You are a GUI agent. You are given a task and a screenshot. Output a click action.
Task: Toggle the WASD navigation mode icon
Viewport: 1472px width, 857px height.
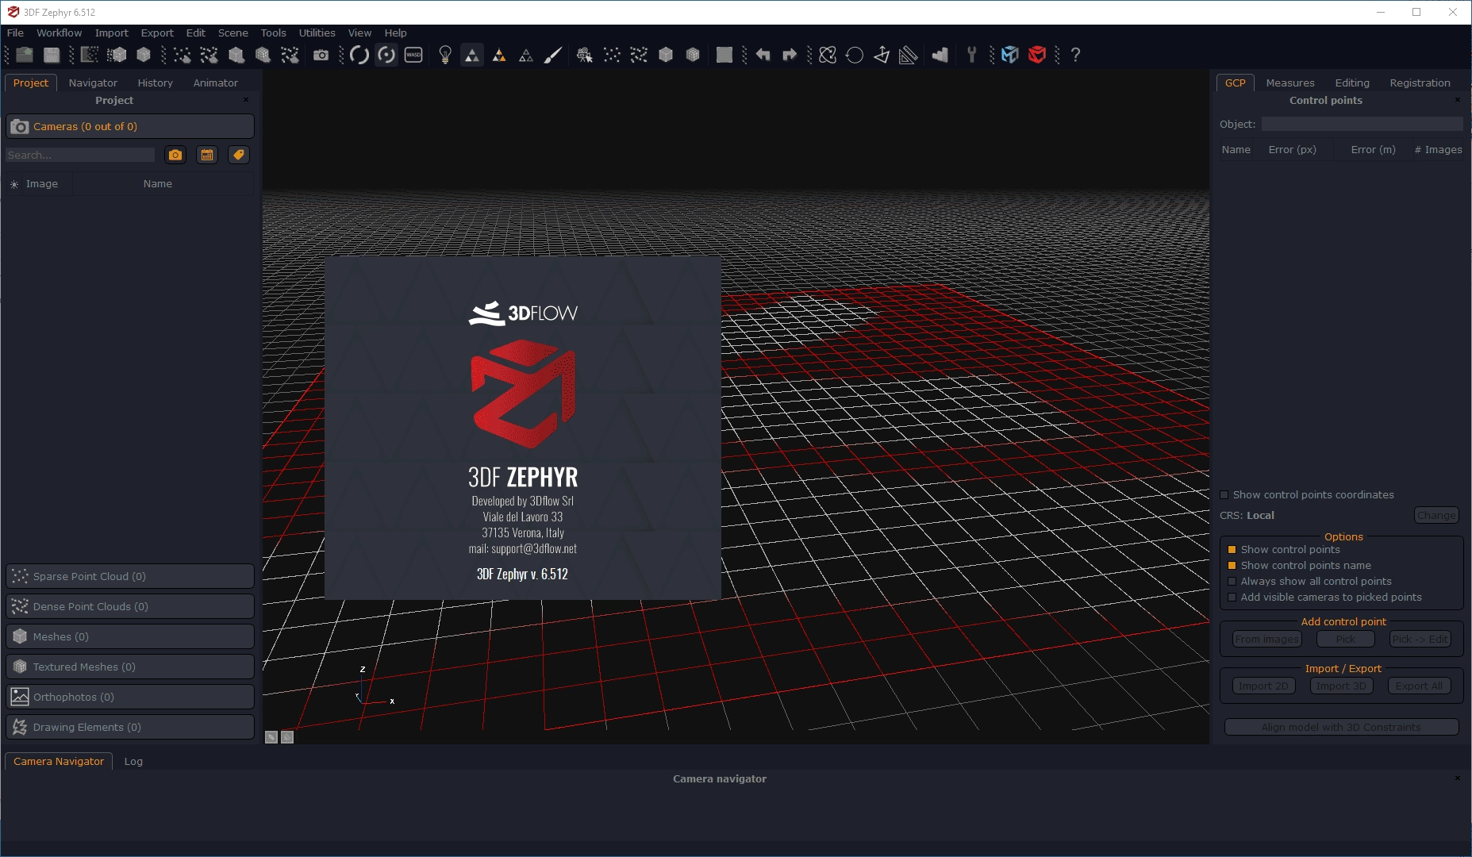pyautogui.click(x=413, y=55)
